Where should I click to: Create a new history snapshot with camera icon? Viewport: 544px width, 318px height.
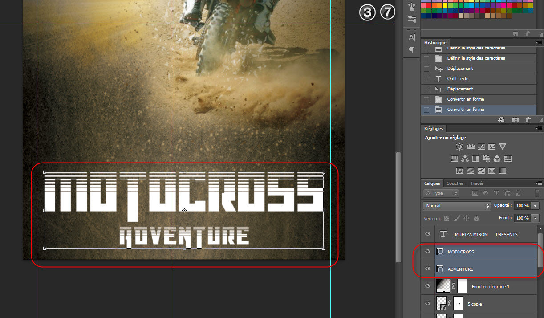(516, 120)
